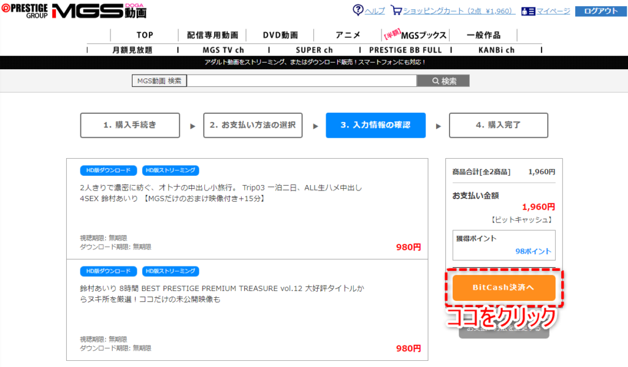Viewport: 628px width, 367px height.
Task: Select 月額見放題 in the sub navigation
Action: click(132, 50)
